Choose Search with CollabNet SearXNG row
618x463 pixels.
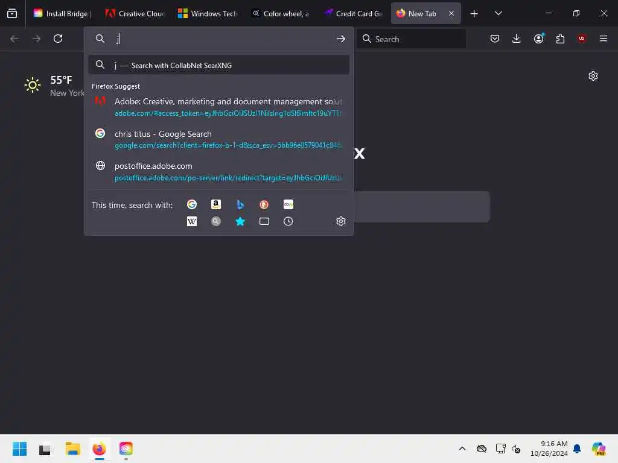point(218,65)
